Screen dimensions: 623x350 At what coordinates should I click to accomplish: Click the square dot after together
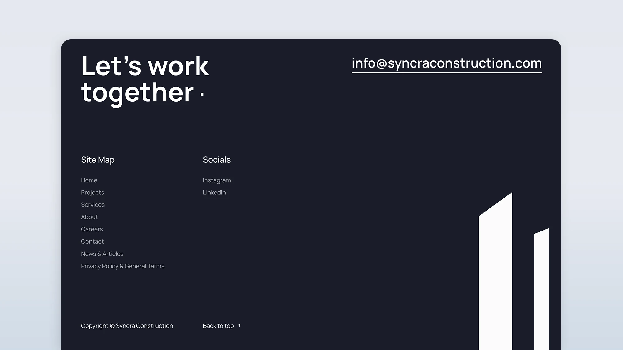pos(202,94)
